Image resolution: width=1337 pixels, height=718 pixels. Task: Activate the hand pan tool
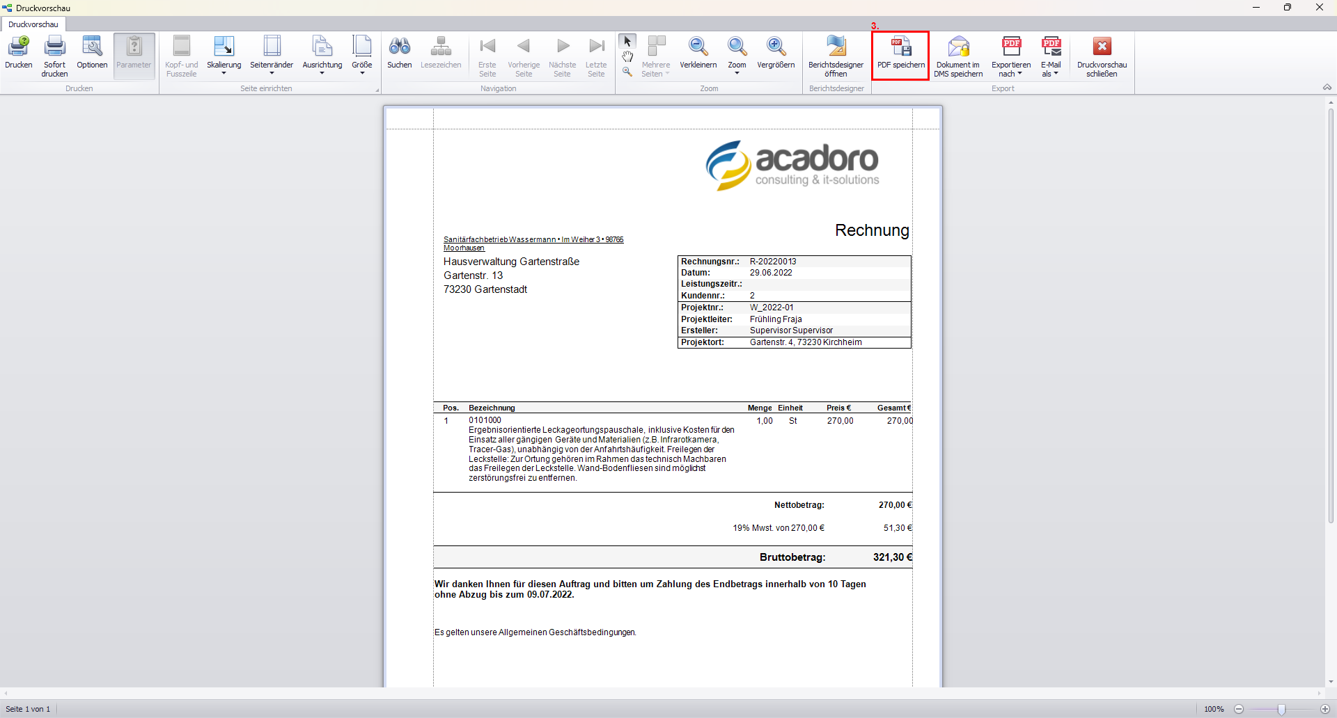point(627,57)
